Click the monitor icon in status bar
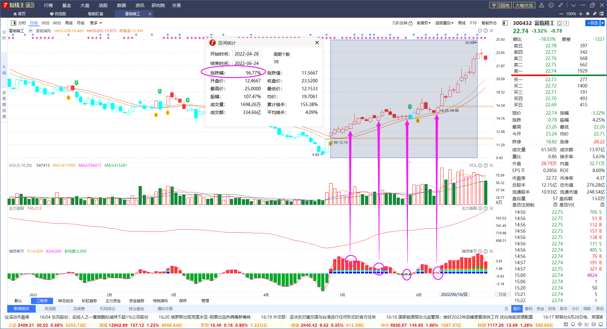 (x=601, y=325)
